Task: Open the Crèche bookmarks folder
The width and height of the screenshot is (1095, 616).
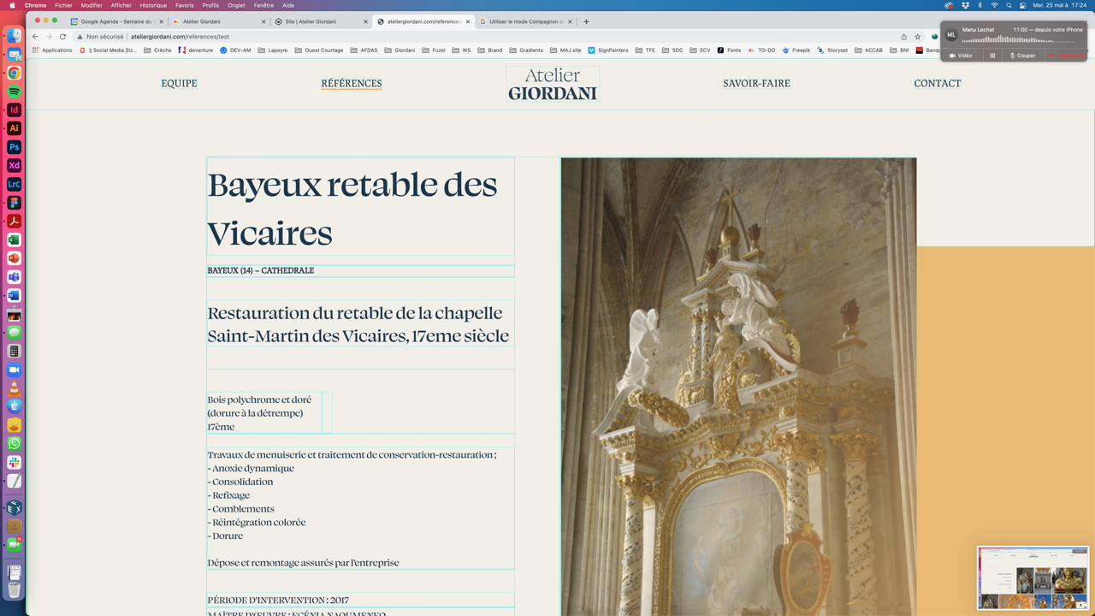Action: coord(157,50)
